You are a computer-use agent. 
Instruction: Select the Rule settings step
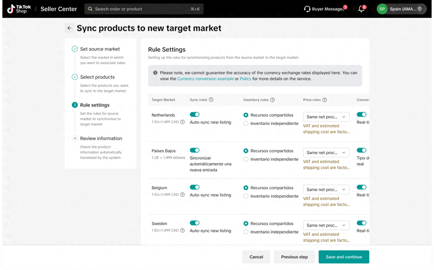click(95, 105)
